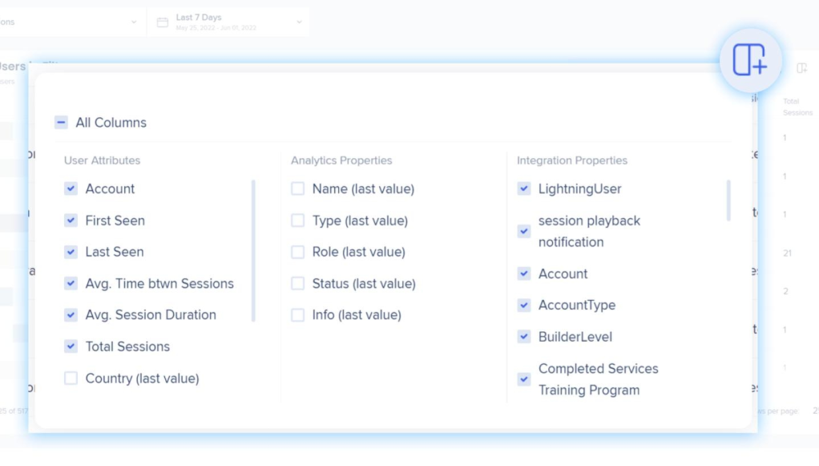Click the User Attributes list scrollbar
The height and width of the screenshot is (466, 819).
click(254, 250)
